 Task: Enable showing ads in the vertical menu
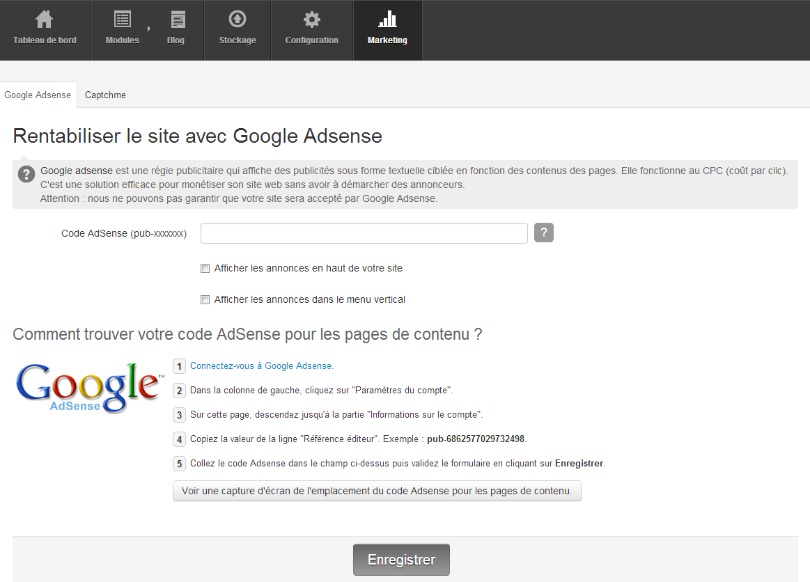[x=205, y=299]
